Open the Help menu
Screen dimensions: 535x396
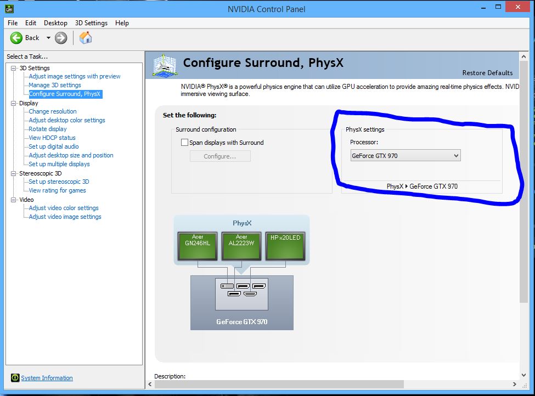[122, 23]
